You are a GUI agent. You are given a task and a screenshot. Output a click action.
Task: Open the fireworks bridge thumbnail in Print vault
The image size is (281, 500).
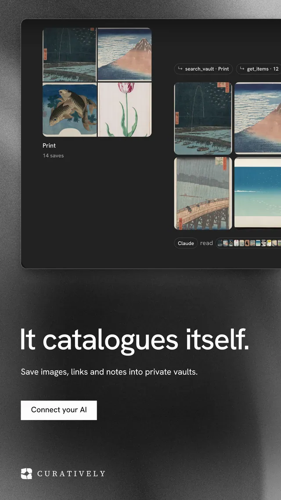click(x=69, y=54)
